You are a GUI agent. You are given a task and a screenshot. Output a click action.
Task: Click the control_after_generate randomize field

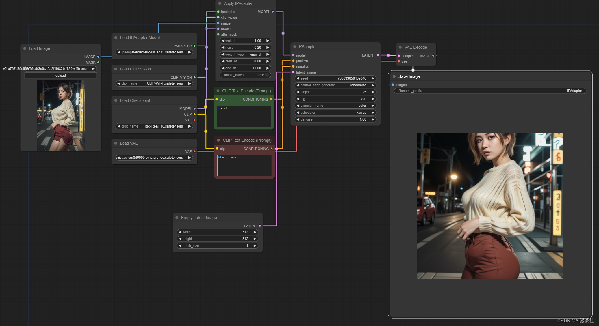tap(335, 85)
